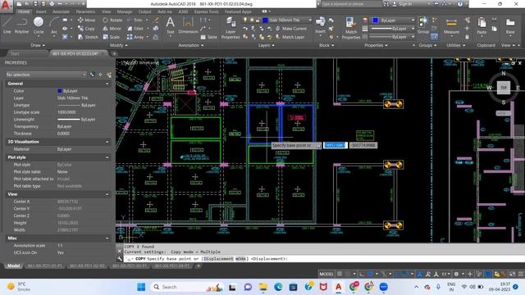525x295 pixels.
Task: Expand the Draw panel flyout
Action: tap(38, 45)
